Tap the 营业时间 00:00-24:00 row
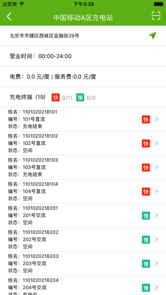Screen dimensions: 166x295 click(83, 56)
